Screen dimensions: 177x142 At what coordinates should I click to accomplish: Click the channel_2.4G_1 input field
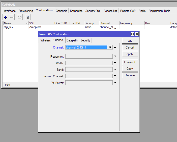coord(86,47)
